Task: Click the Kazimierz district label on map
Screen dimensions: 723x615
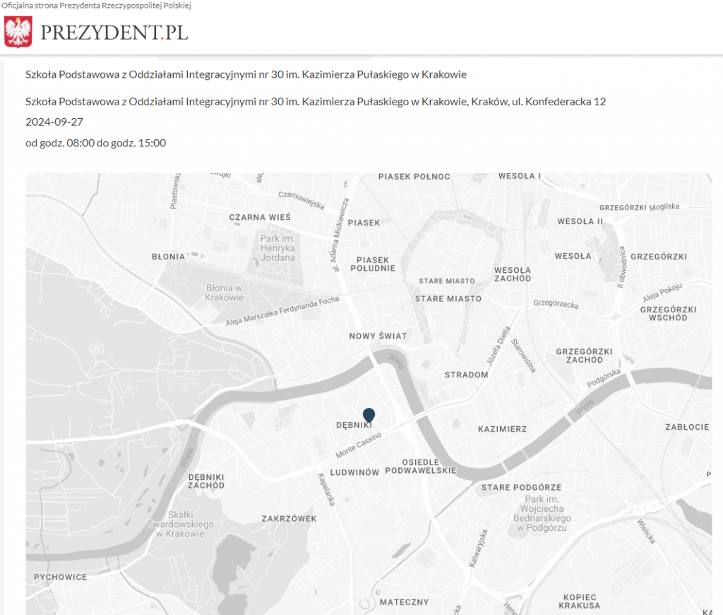Action: [502, 429]
